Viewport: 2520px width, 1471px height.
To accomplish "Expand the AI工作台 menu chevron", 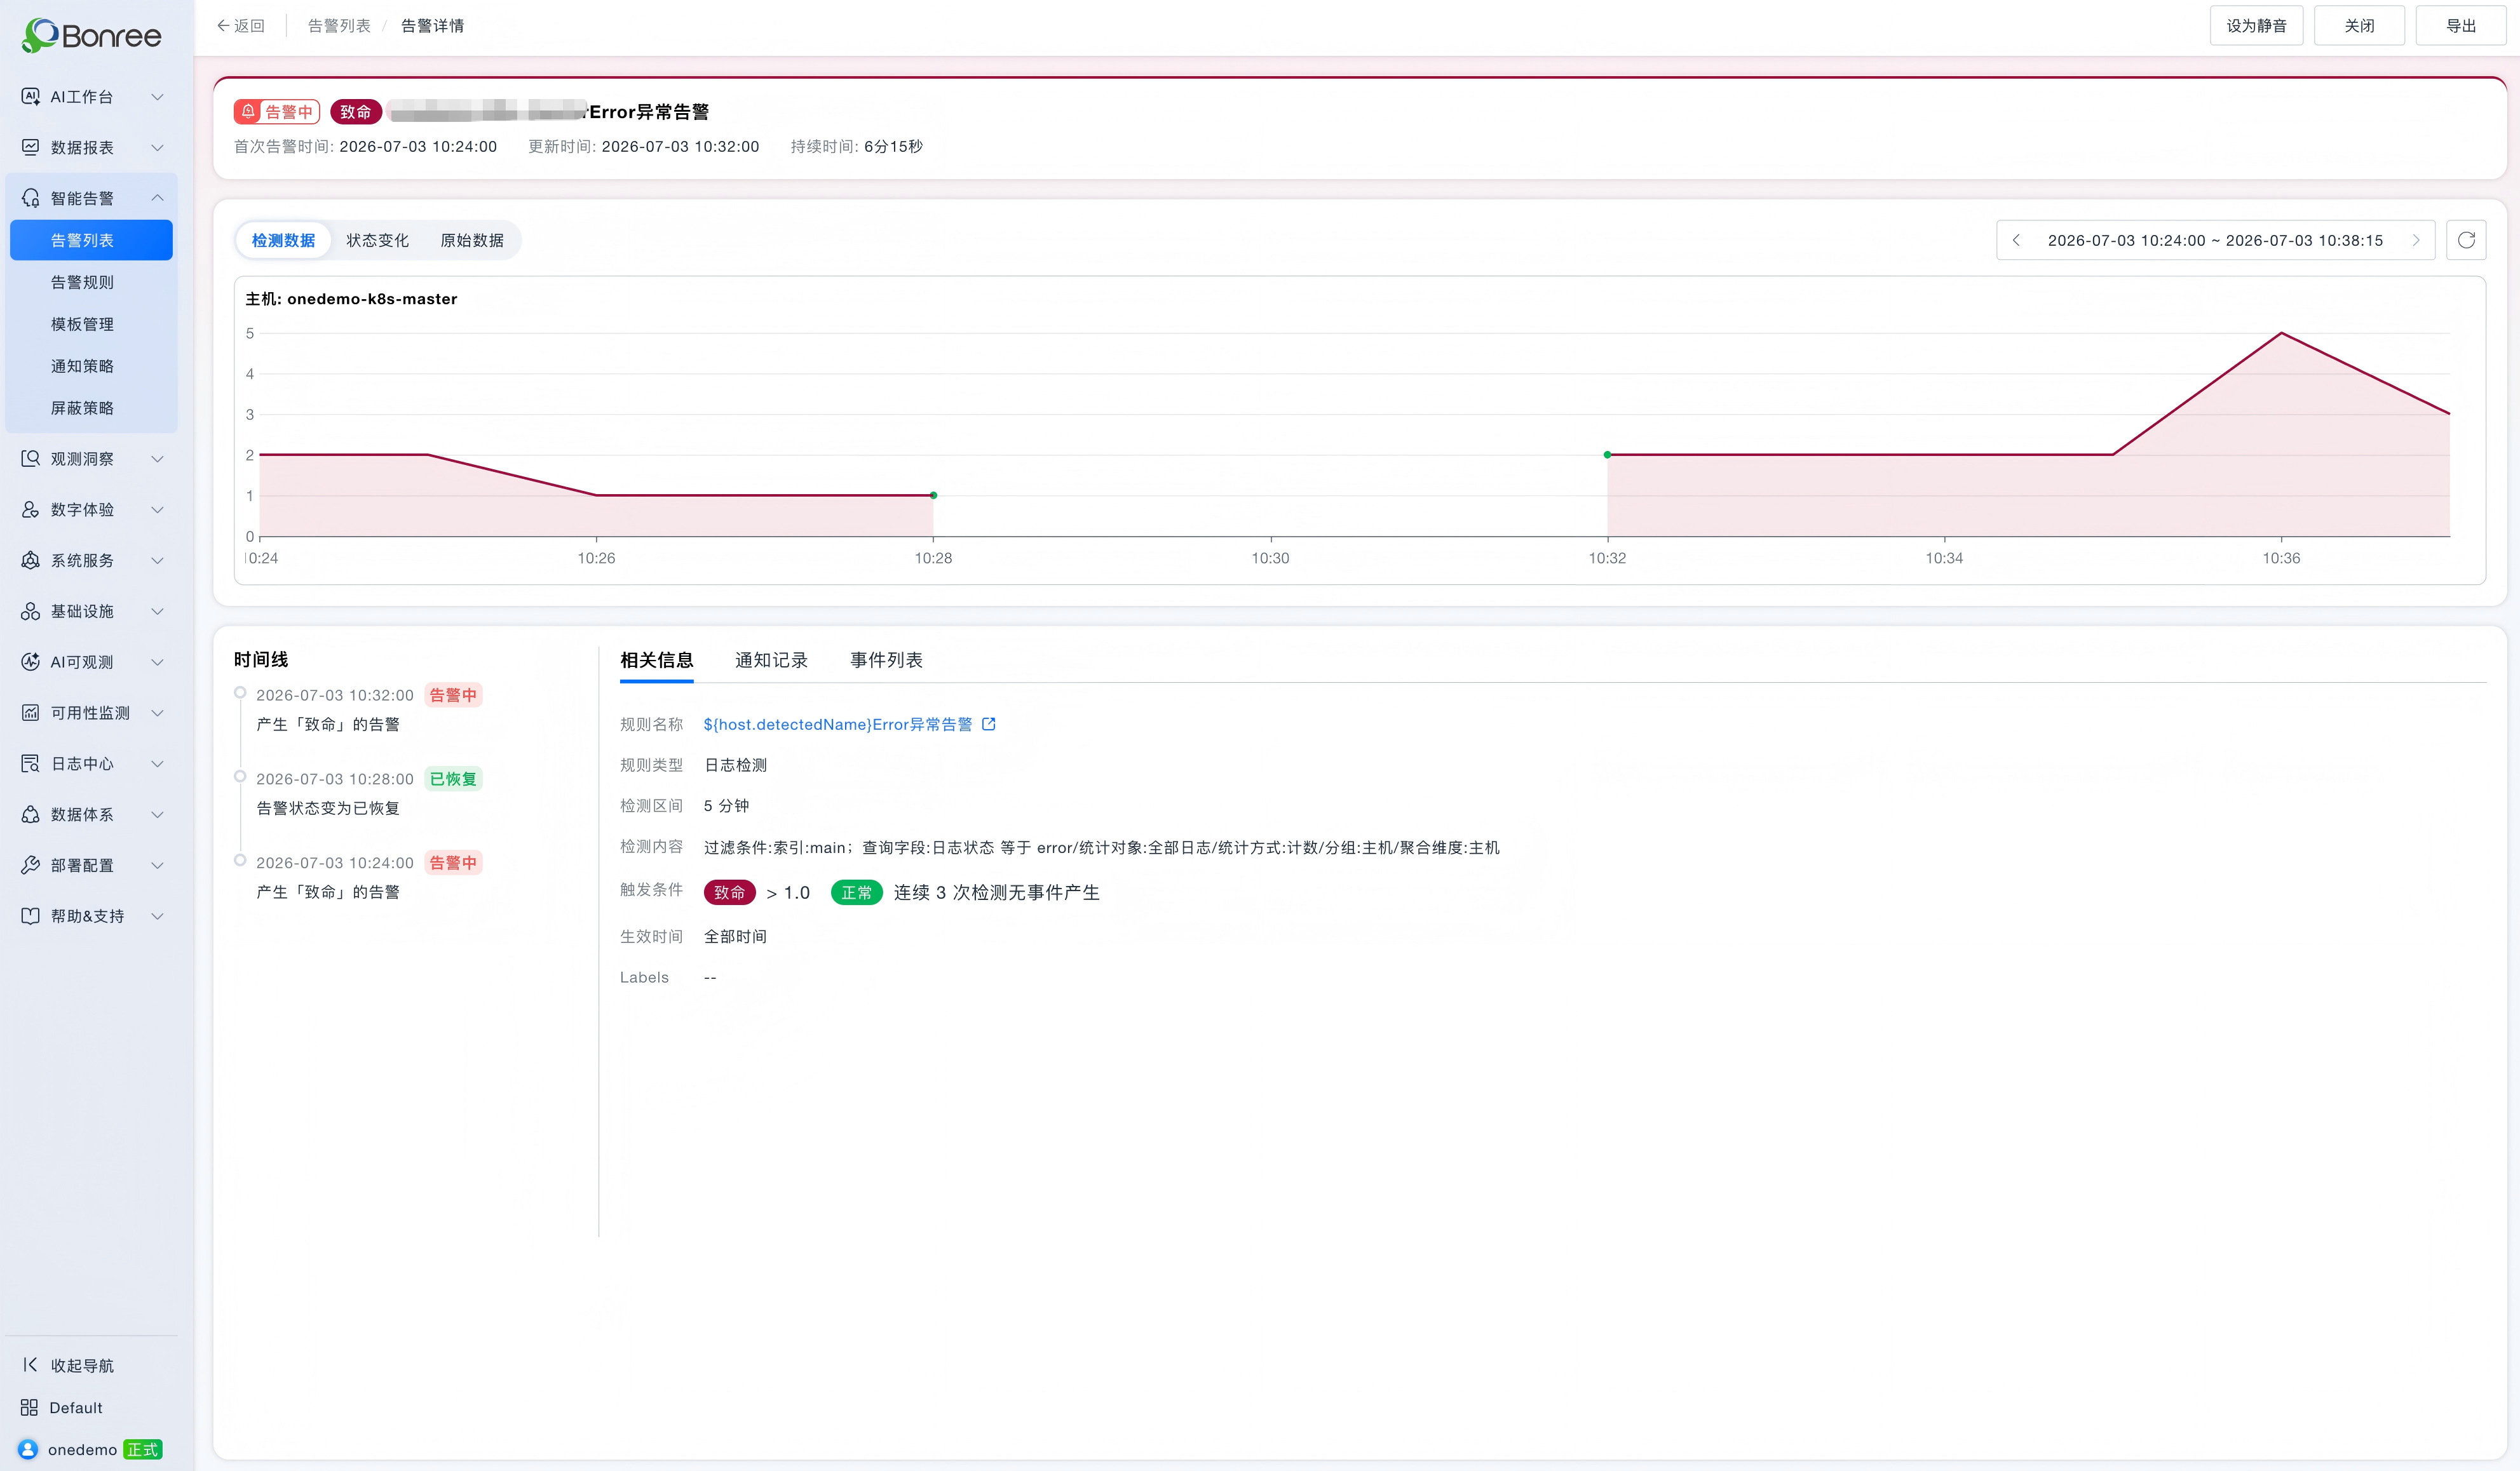I will click(157, 96).
